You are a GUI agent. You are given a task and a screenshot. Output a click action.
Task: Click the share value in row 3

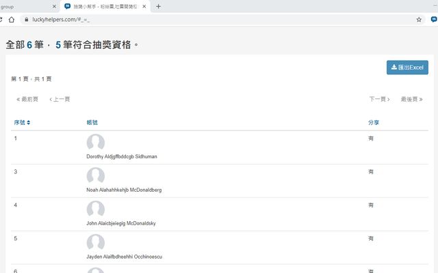(371, 172)
